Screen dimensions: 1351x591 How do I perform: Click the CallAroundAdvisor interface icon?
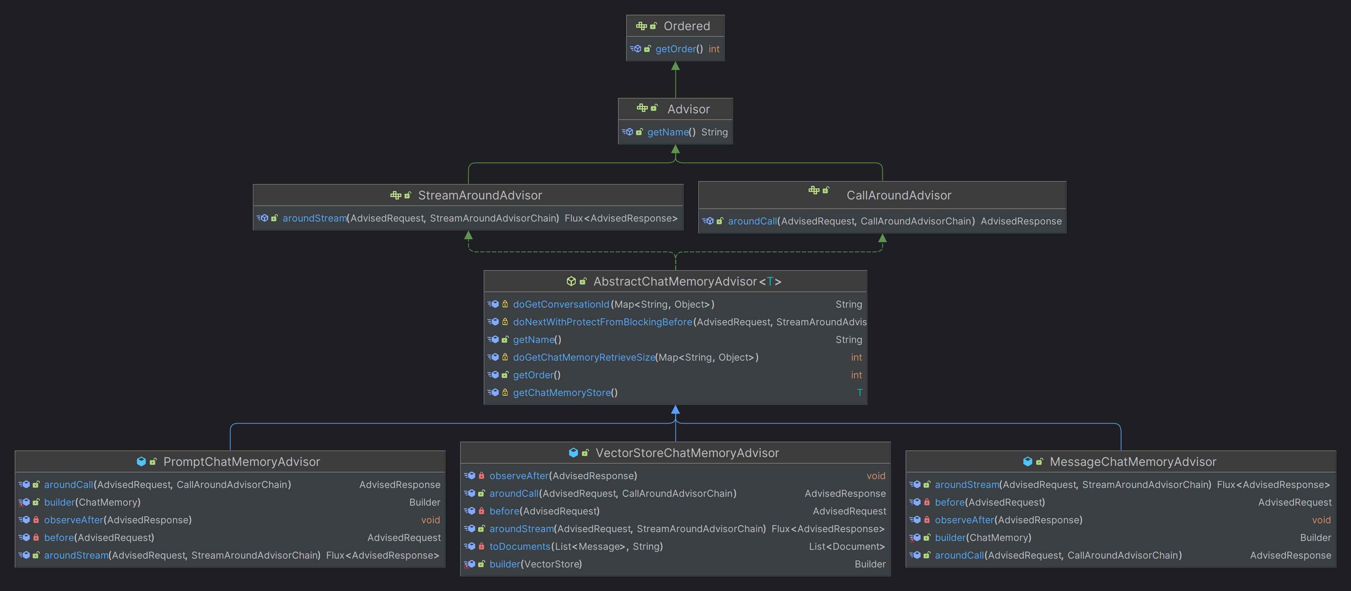[812, 194]
